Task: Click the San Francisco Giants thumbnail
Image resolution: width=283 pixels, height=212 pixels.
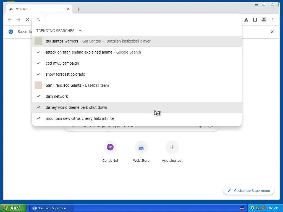Action: click(38, 85)
